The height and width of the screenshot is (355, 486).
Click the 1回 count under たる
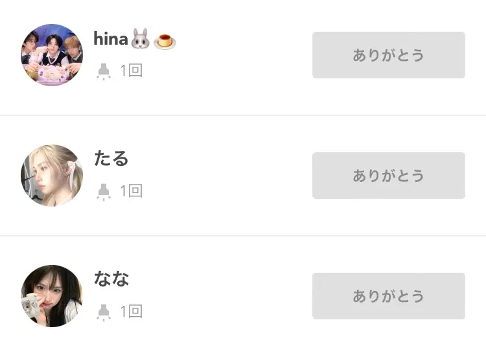click(x=131, y=191)
